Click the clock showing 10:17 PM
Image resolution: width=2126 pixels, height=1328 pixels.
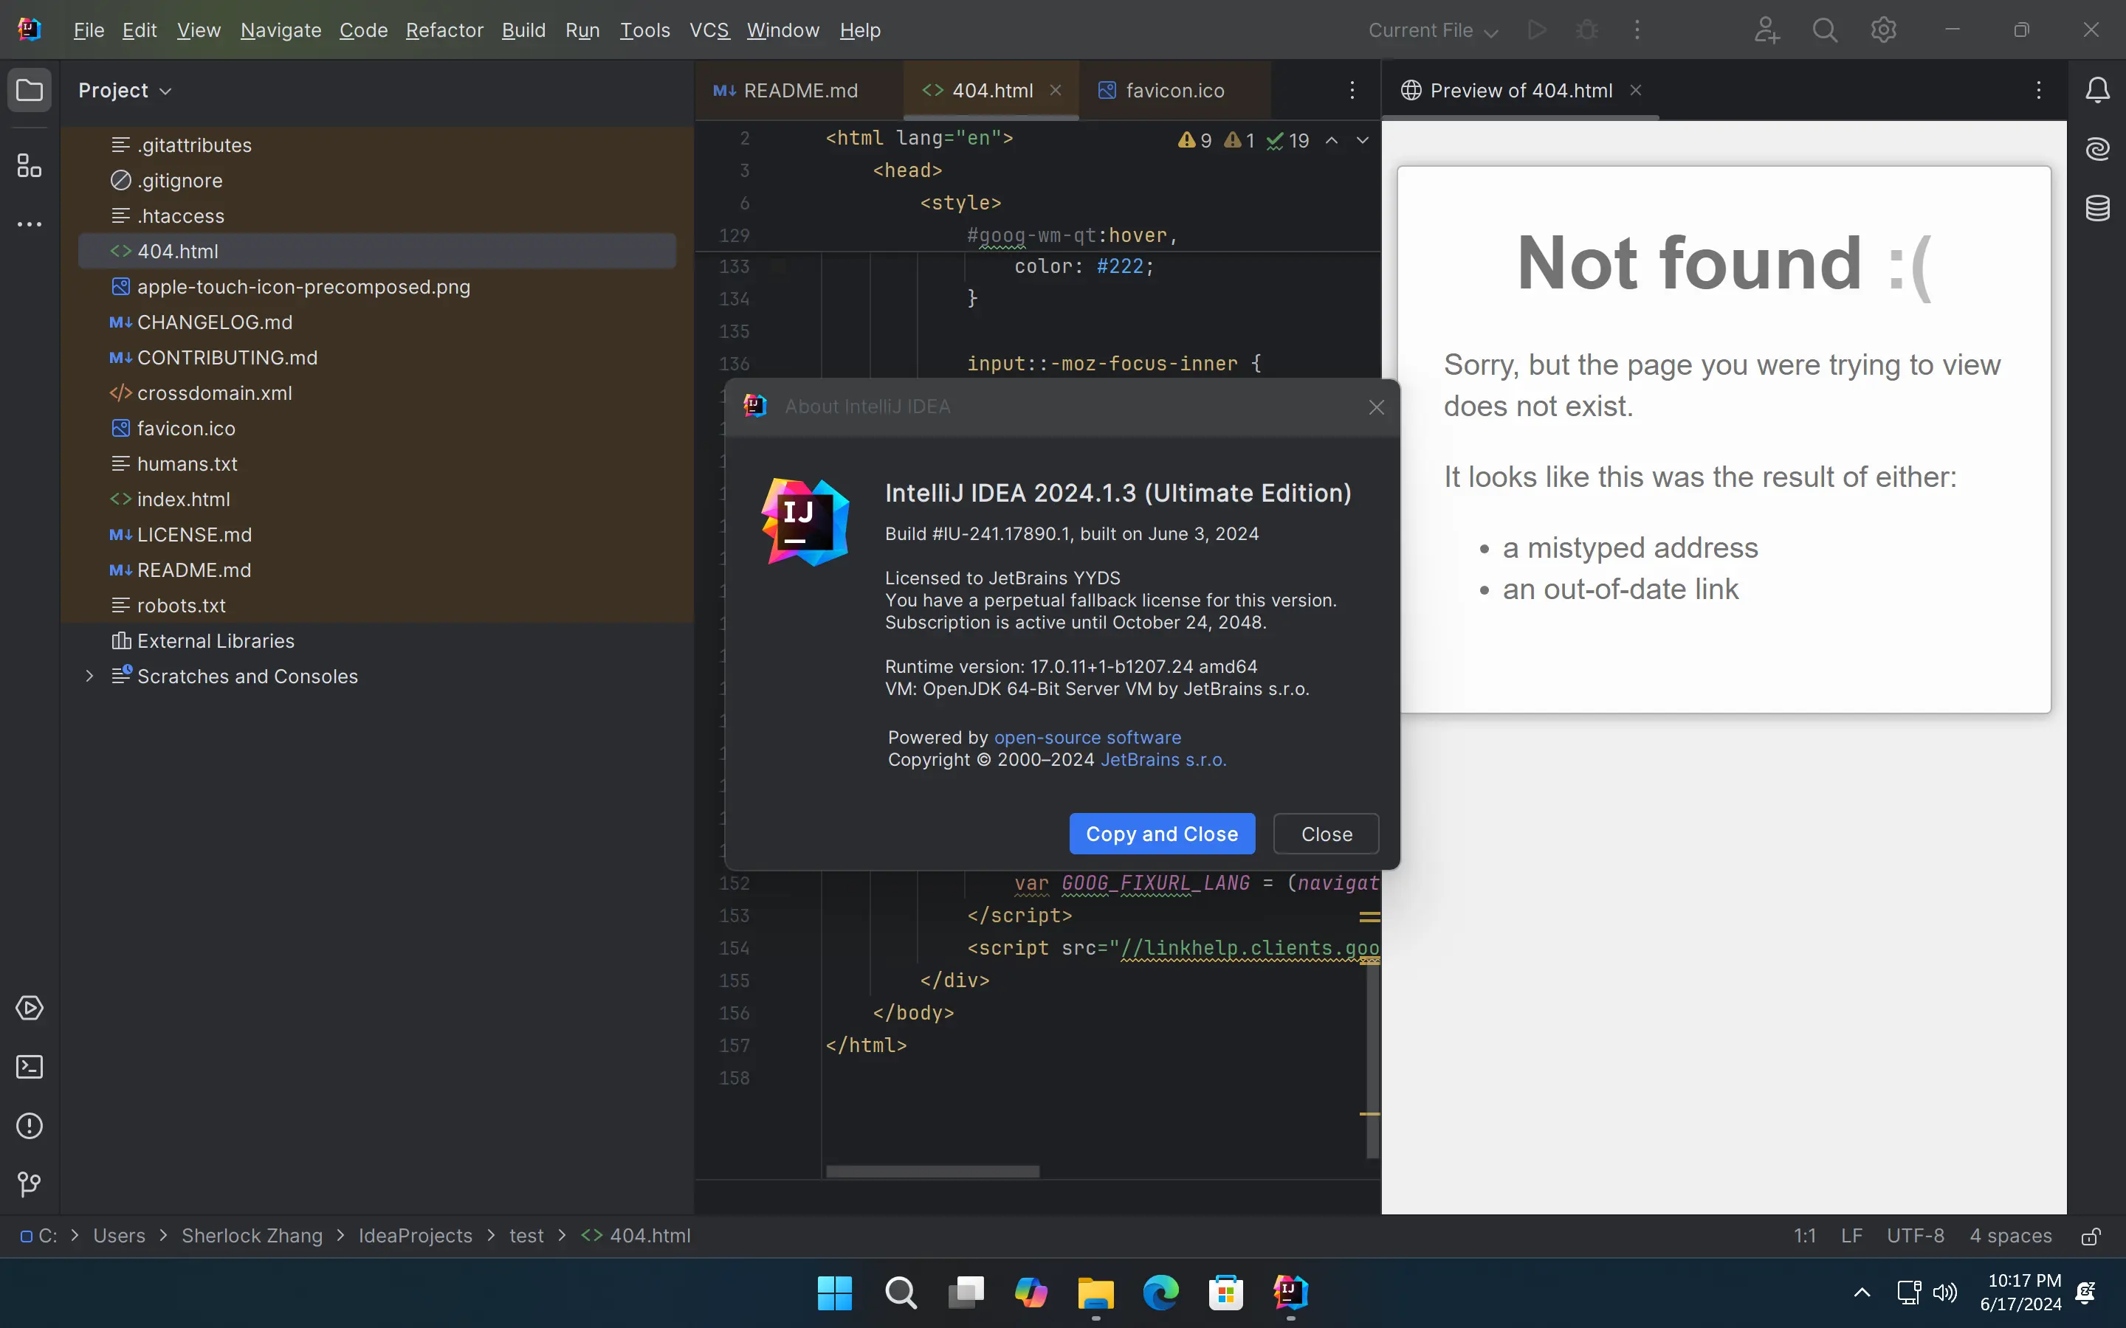pyautogui.click(x=2024, y=1281)
